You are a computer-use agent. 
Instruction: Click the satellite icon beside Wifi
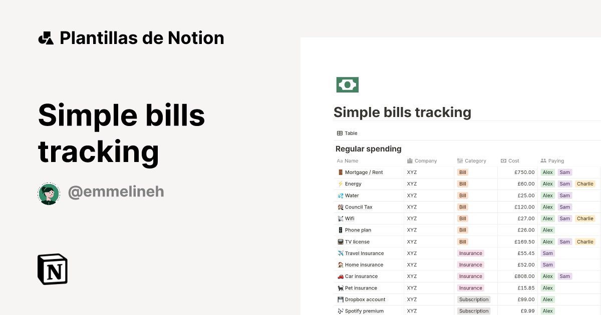point(340,218)
